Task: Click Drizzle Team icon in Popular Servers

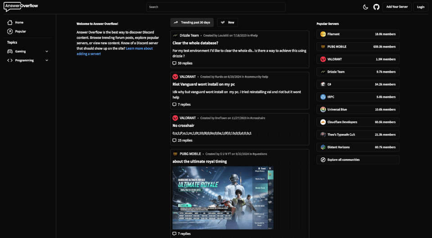Action: click(x=323, y=72)
